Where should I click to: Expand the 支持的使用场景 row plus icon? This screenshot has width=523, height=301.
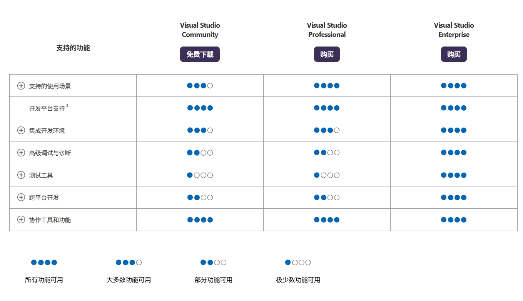click(x=21, y=86)
